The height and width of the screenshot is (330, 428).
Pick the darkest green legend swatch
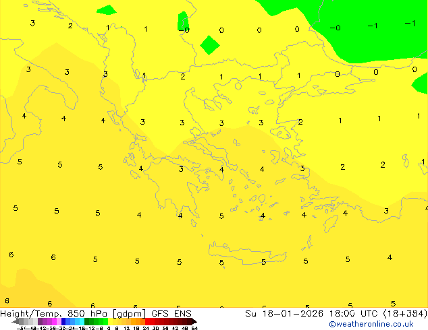point(87,321)
